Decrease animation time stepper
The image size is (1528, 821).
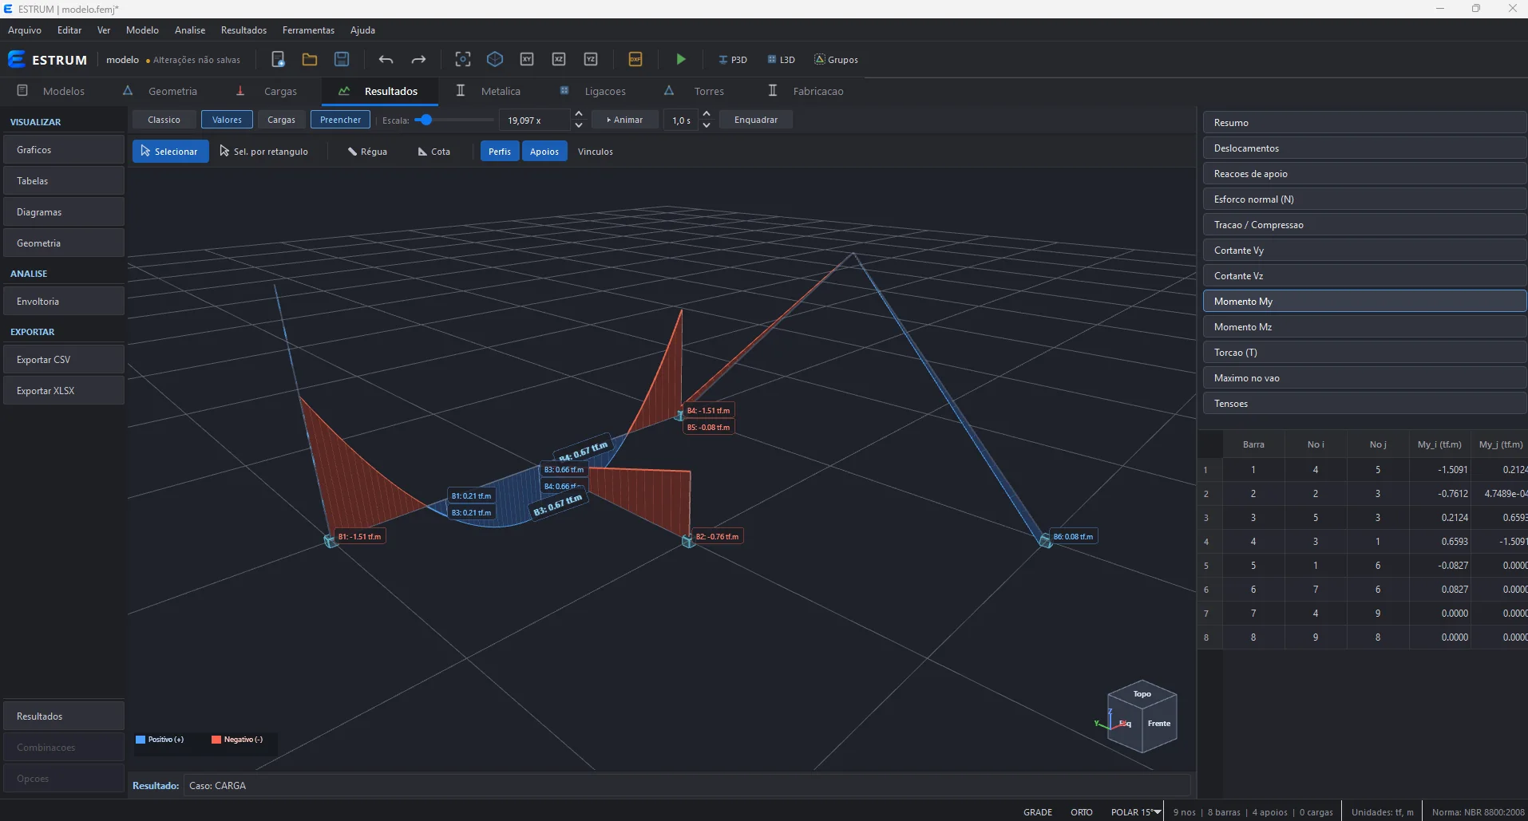707,125
